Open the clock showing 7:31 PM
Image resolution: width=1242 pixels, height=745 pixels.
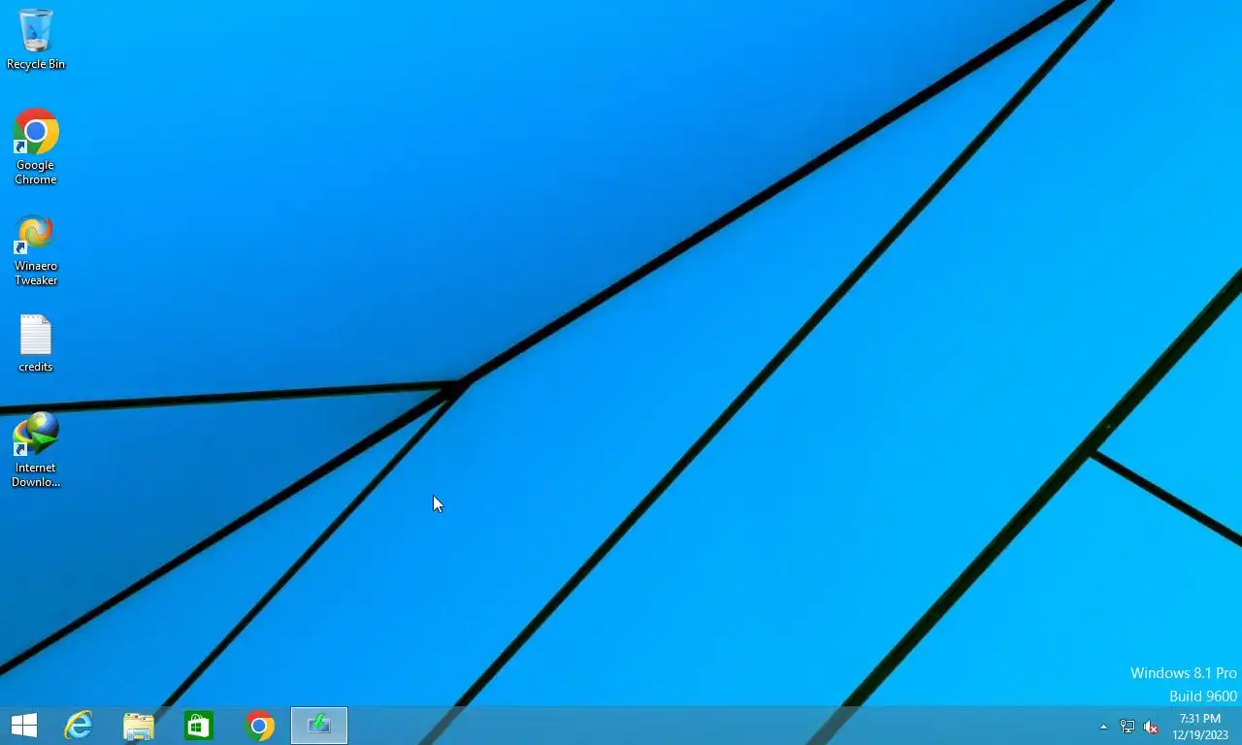click(x=1200, y=727)
